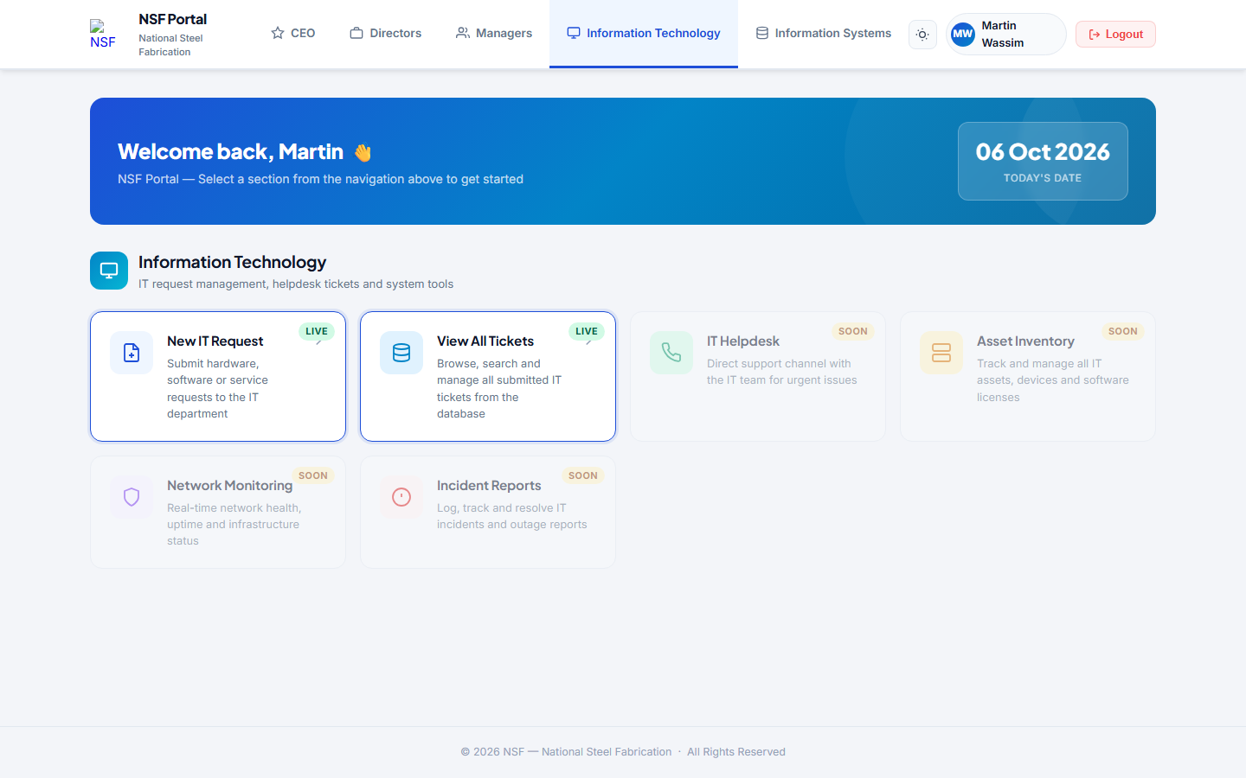Click the New IT Request document icon
This screenshot has height=778, width=1246.
pos(132,353)
